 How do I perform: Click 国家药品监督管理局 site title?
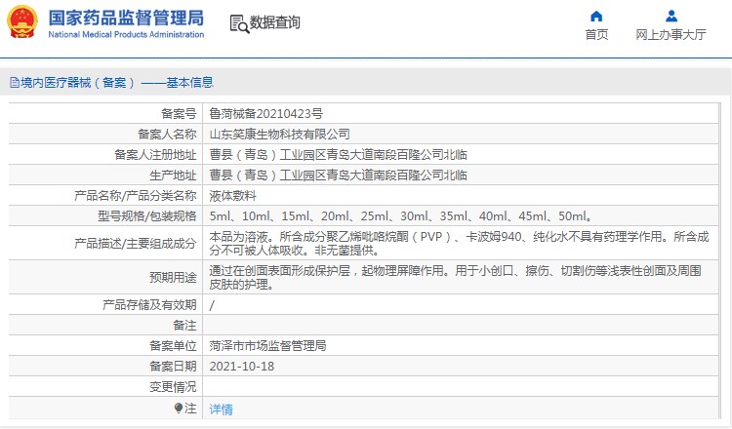click(126, 19)
